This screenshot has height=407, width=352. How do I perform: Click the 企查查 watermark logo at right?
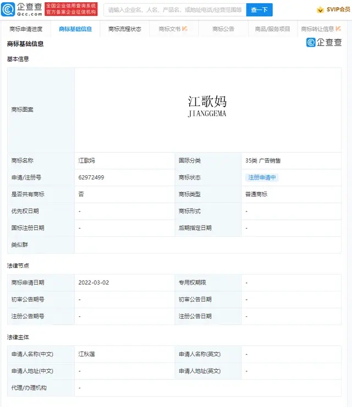(x=324, y=42)
